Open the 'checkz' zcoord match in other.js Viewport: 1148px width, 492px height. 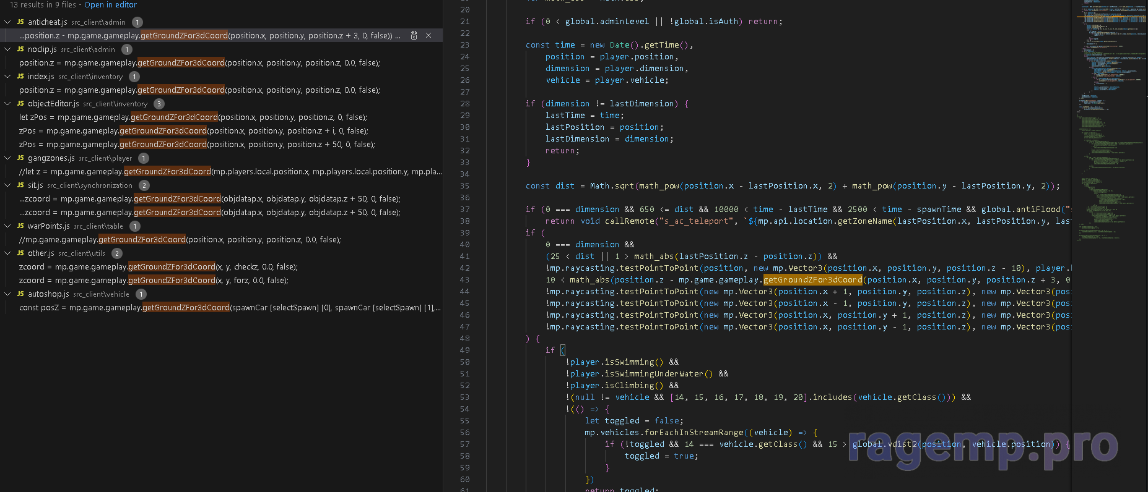click(159, 266)
